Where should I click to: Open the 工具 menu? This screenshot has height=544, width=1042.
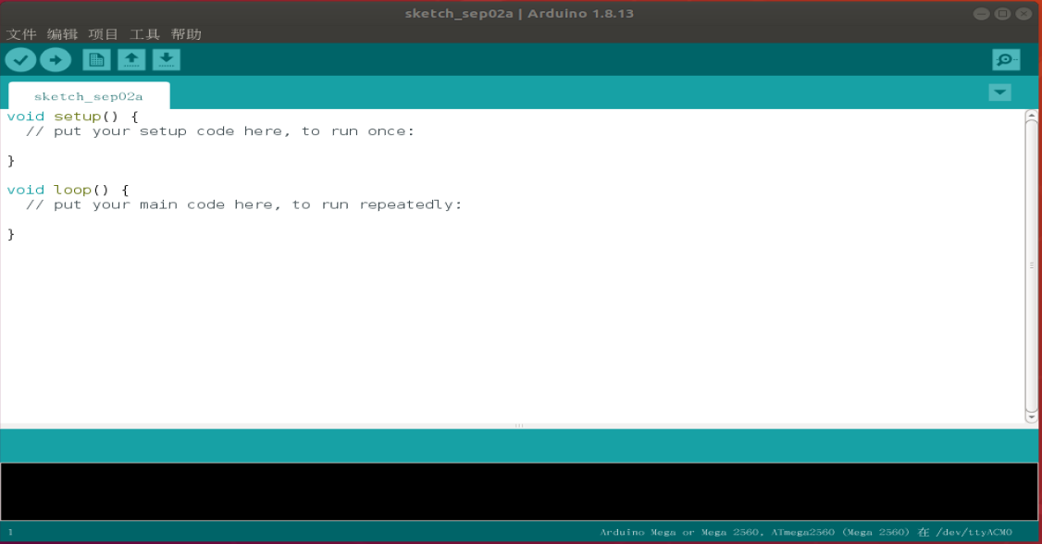(x=144, y=34)
